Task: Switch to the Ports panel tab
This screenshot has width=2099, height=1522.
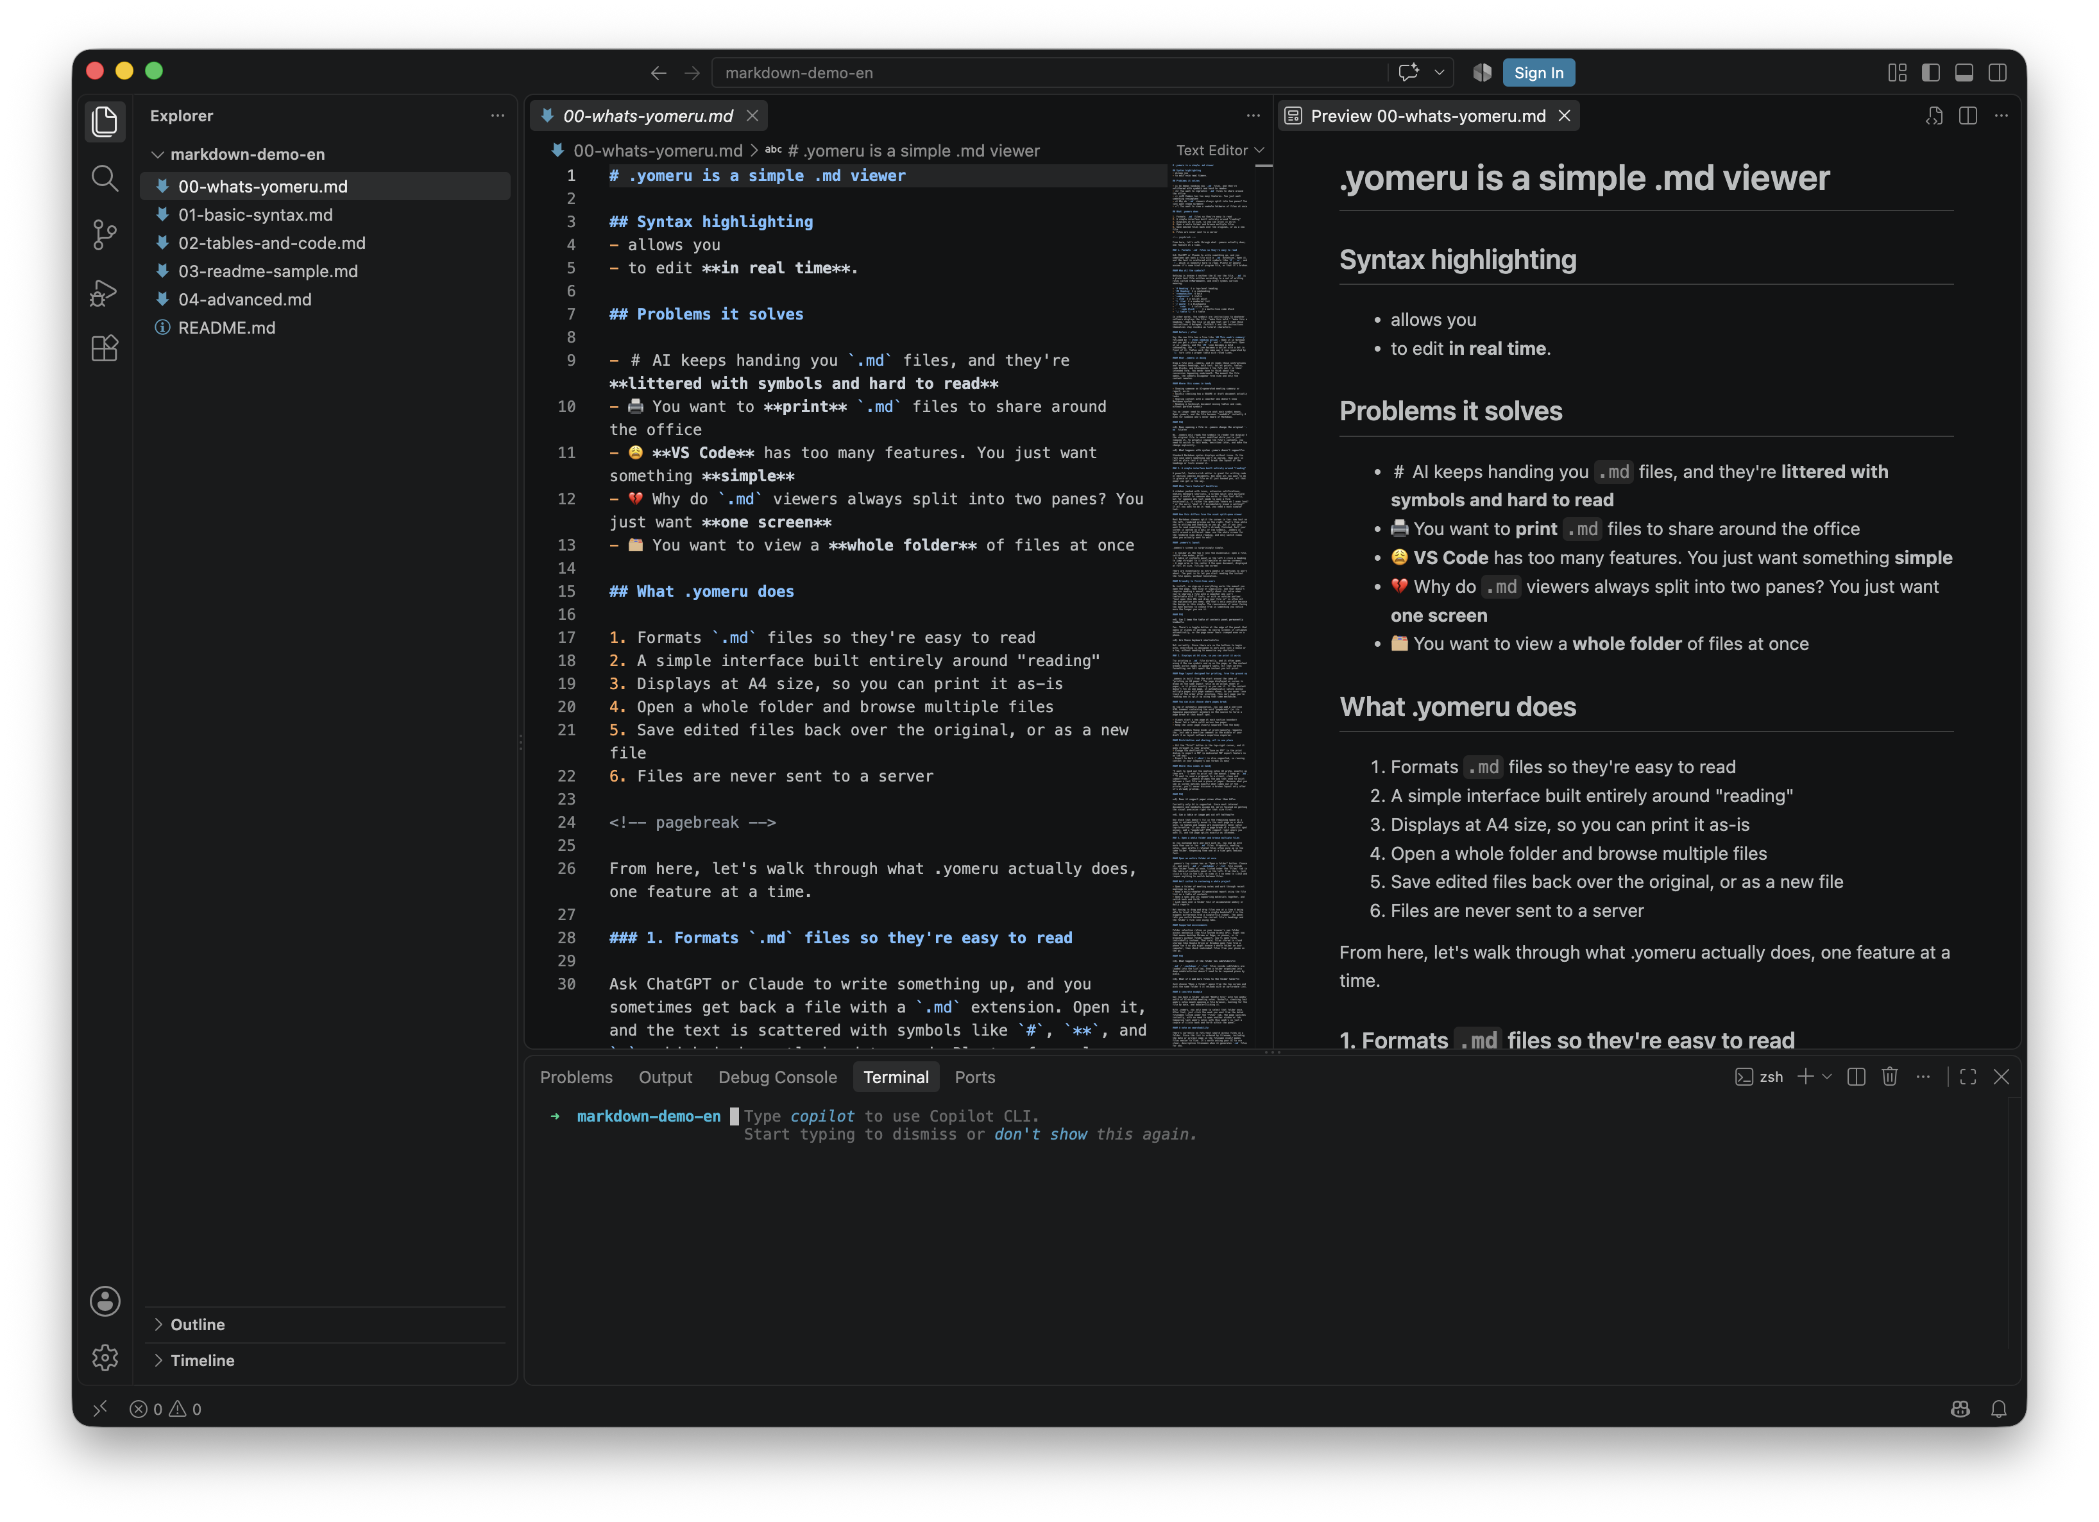Action: (974, 1077)
